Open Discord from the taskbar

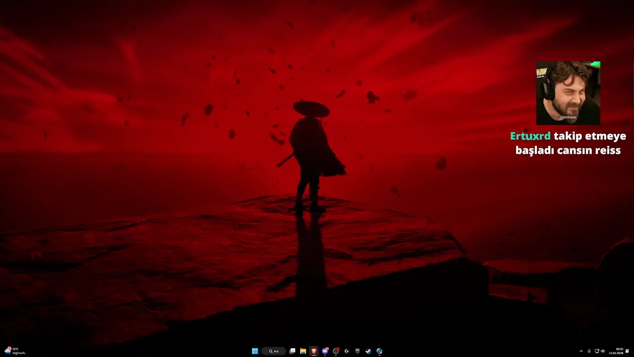(325, 351)
